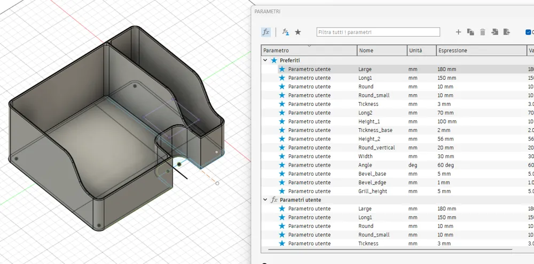The width and height of the screenshot is (534, 264).
Task: Toggle the favorite star on the Height_2 row
Action: [282, 139]
